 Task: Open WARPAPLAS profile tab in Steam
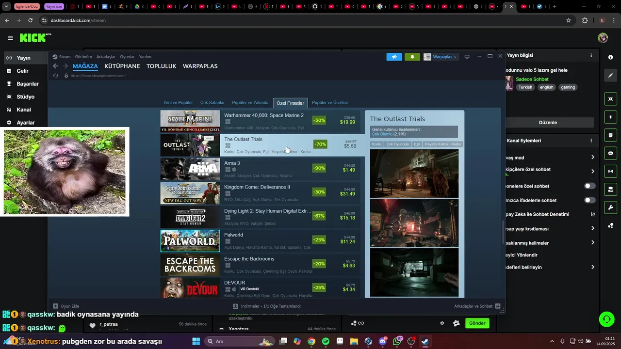(x=200, y=66)
